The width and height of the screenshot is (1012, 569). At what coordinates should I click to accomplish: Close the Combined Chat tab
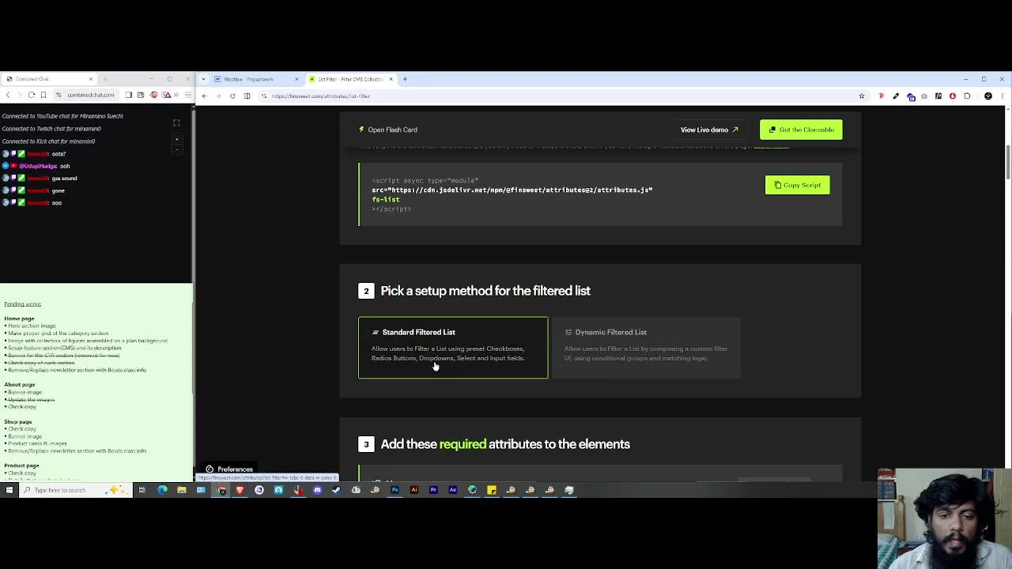pyautogui.click(x=90, y=79)
